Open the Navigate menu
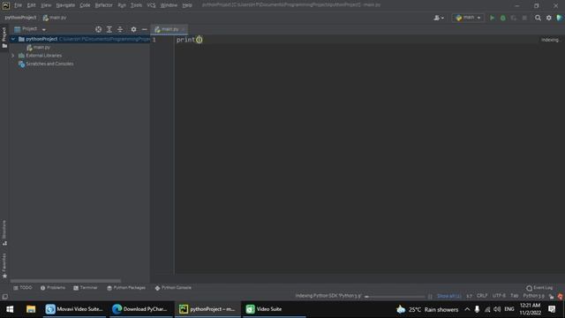The width and height of the screenshot is (565, 318). coord(65,5)
